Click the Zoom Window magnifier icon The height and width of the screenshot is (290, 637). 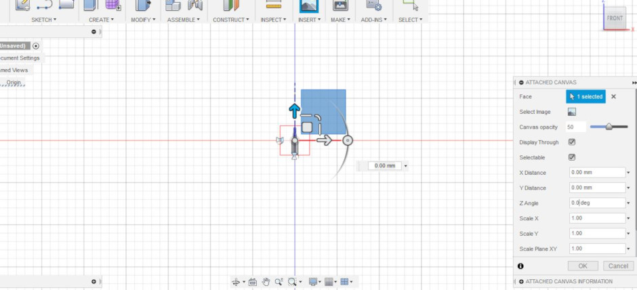pyautogui.click(x=292, y=281)
